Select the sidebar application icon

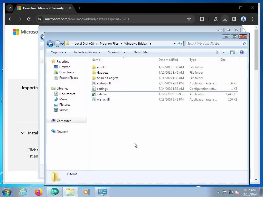pyautogui.click(x=94, y=94)
